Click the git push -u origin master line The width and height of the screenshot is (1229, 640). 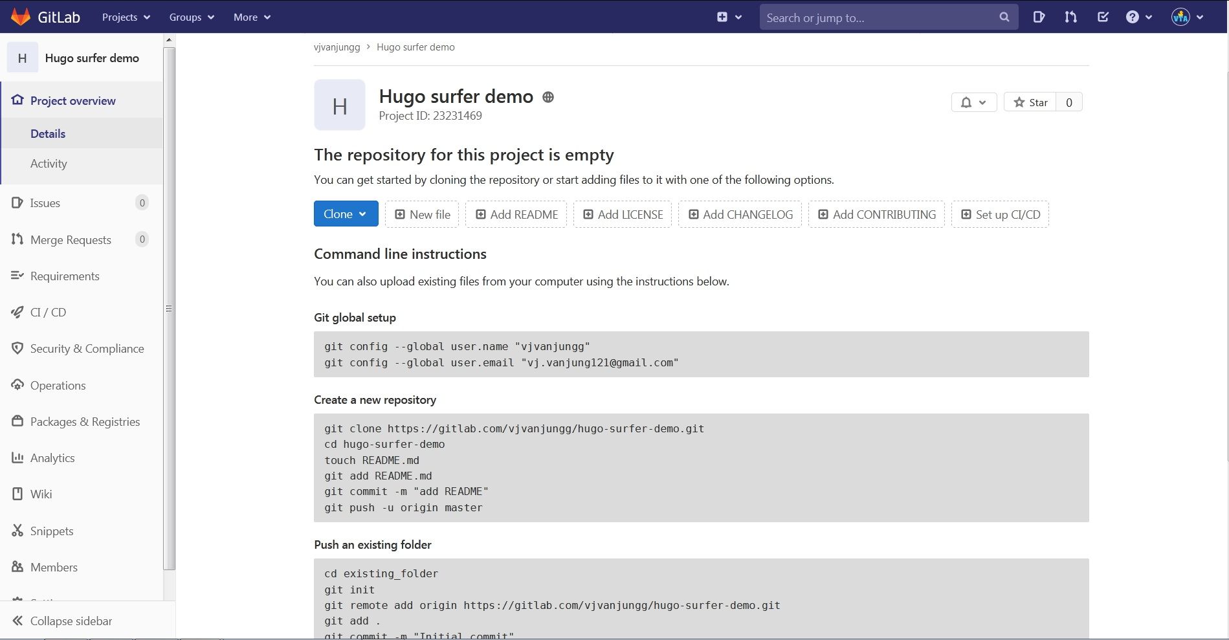tap(403, 507)
